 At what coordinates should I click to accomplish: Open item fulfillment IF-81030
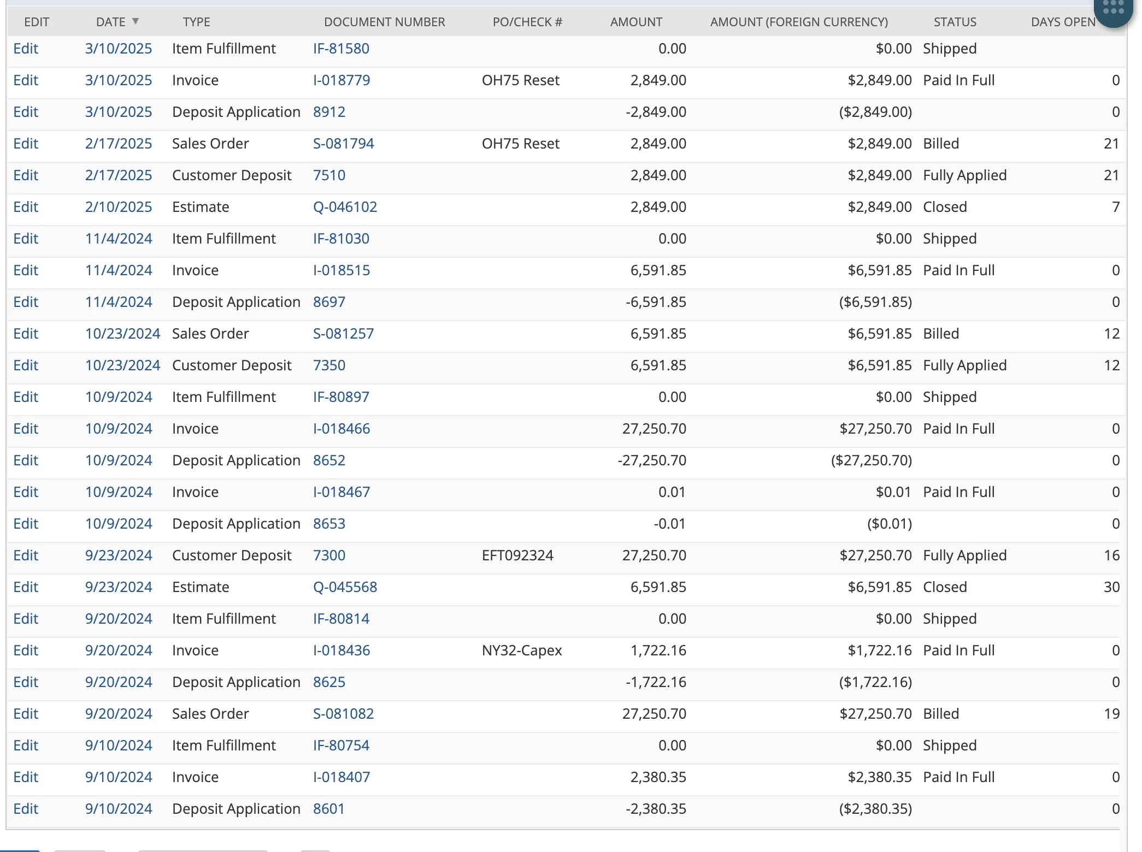pos(341,239)
